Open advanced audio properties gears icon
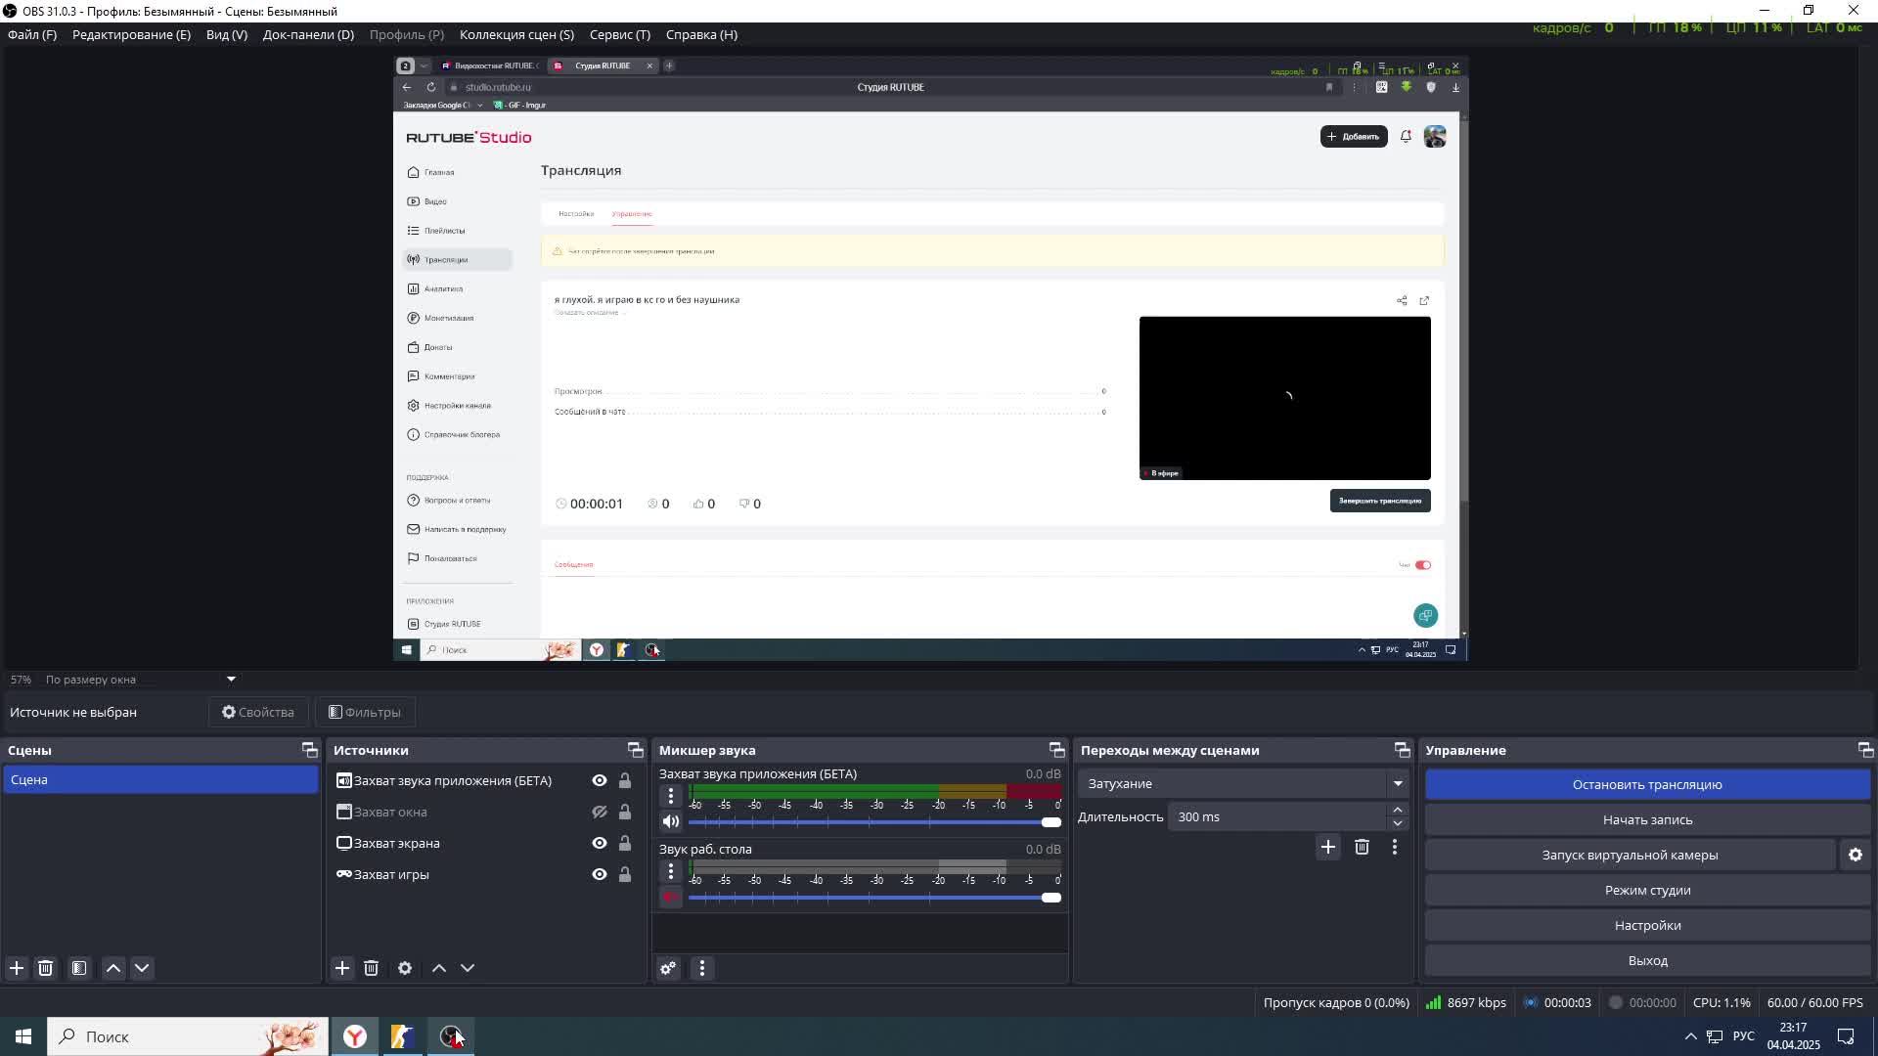The width and height of the screenshot is (1878, 1056). (x=668, y=968)
